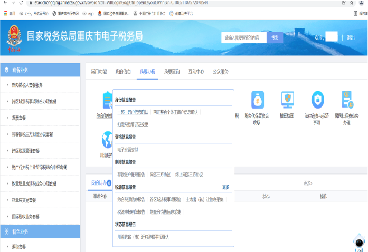Open the 互动中心 tab
Screen dimensions: 368x252
196,72
